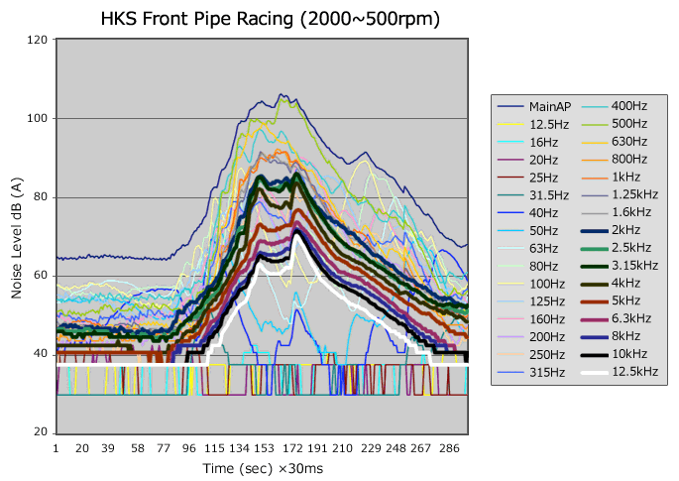Select the 1.25kHz legend entry
Image resolution: width=679 pixels, height=481 pixels.
(x=620, y=194)
